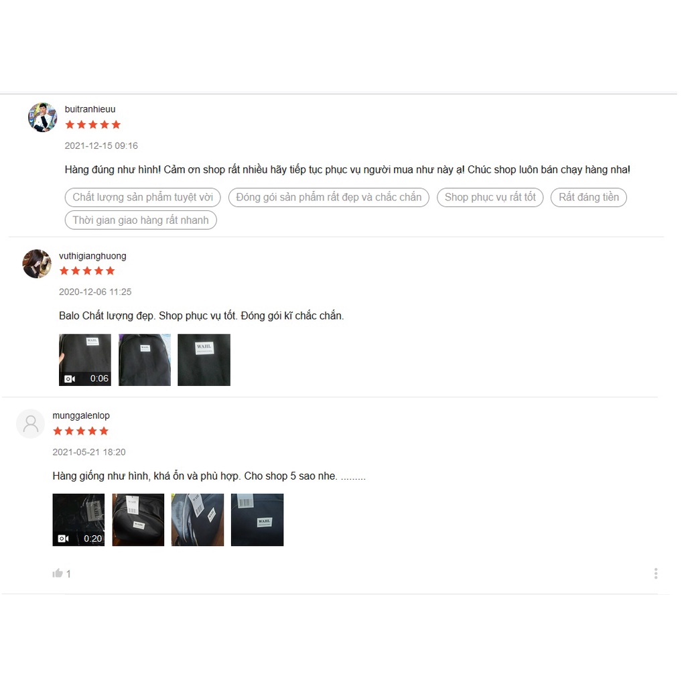Select the 'Rất đáng tiền' tag

pos(588,198)
